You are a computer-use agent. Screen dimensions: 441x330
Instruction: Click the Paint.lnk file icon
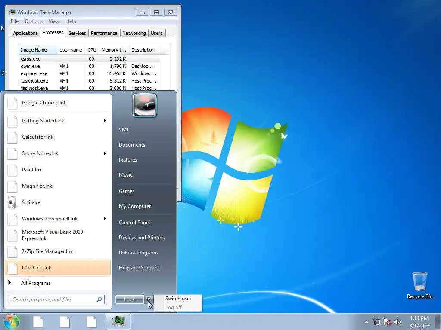pyautogui.click(x=12, y=170)
